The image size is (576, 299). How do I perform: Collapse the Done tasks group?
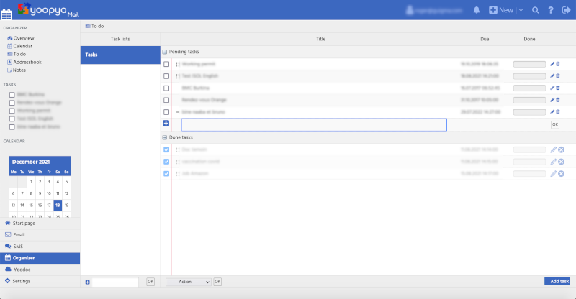coord(165,137)
